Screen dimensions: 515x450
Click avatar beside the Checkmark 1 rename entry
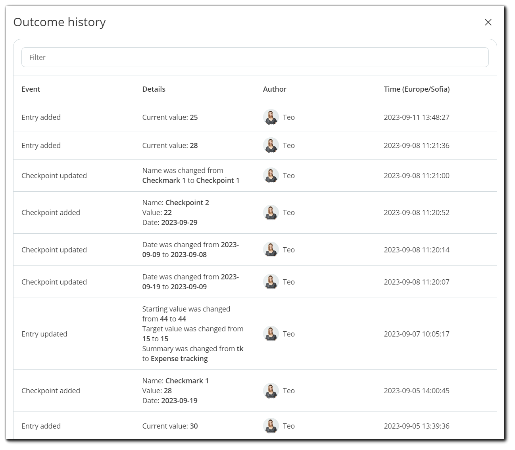tap(271, 175)
